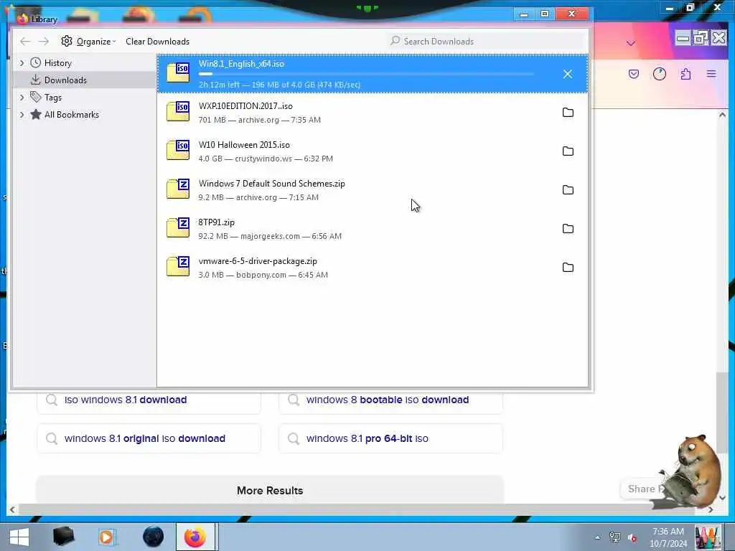Go back in the Library window

coord(25,41)
